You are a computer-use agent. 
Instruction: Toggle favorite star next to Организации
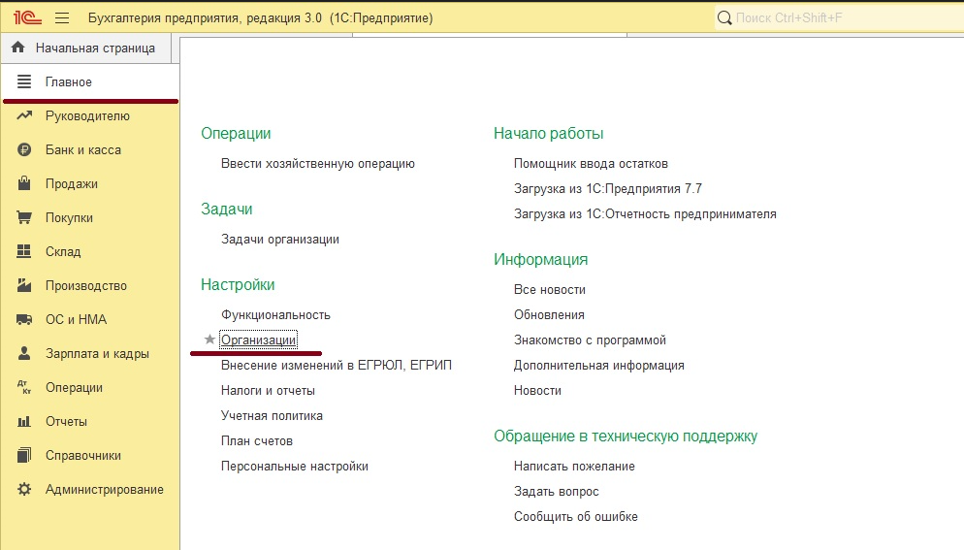tap(209, 339)
